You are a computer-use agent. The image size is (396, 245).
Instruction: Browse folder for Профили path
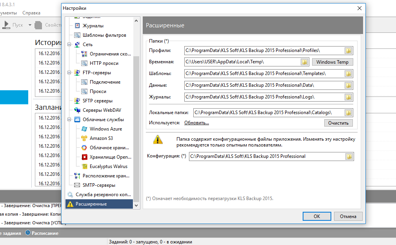click(x=348, y=51)
